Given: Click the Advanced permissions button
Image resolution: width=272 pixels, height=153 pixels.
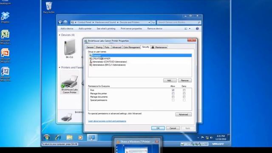Looking at the screenshot, I should point(183,114).
